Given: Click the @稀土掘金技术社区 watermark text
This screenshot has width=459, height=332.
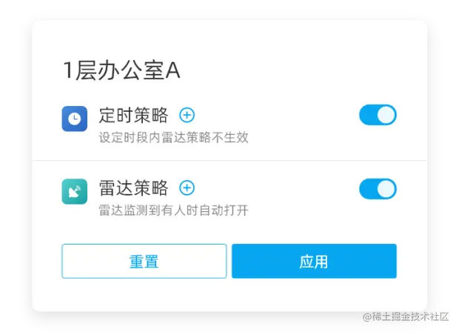Looking at the screenshot, I should click(406, 316).
